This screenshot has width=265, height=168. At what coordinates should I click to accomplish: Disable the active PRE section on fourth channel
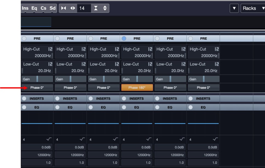(124, 39)
